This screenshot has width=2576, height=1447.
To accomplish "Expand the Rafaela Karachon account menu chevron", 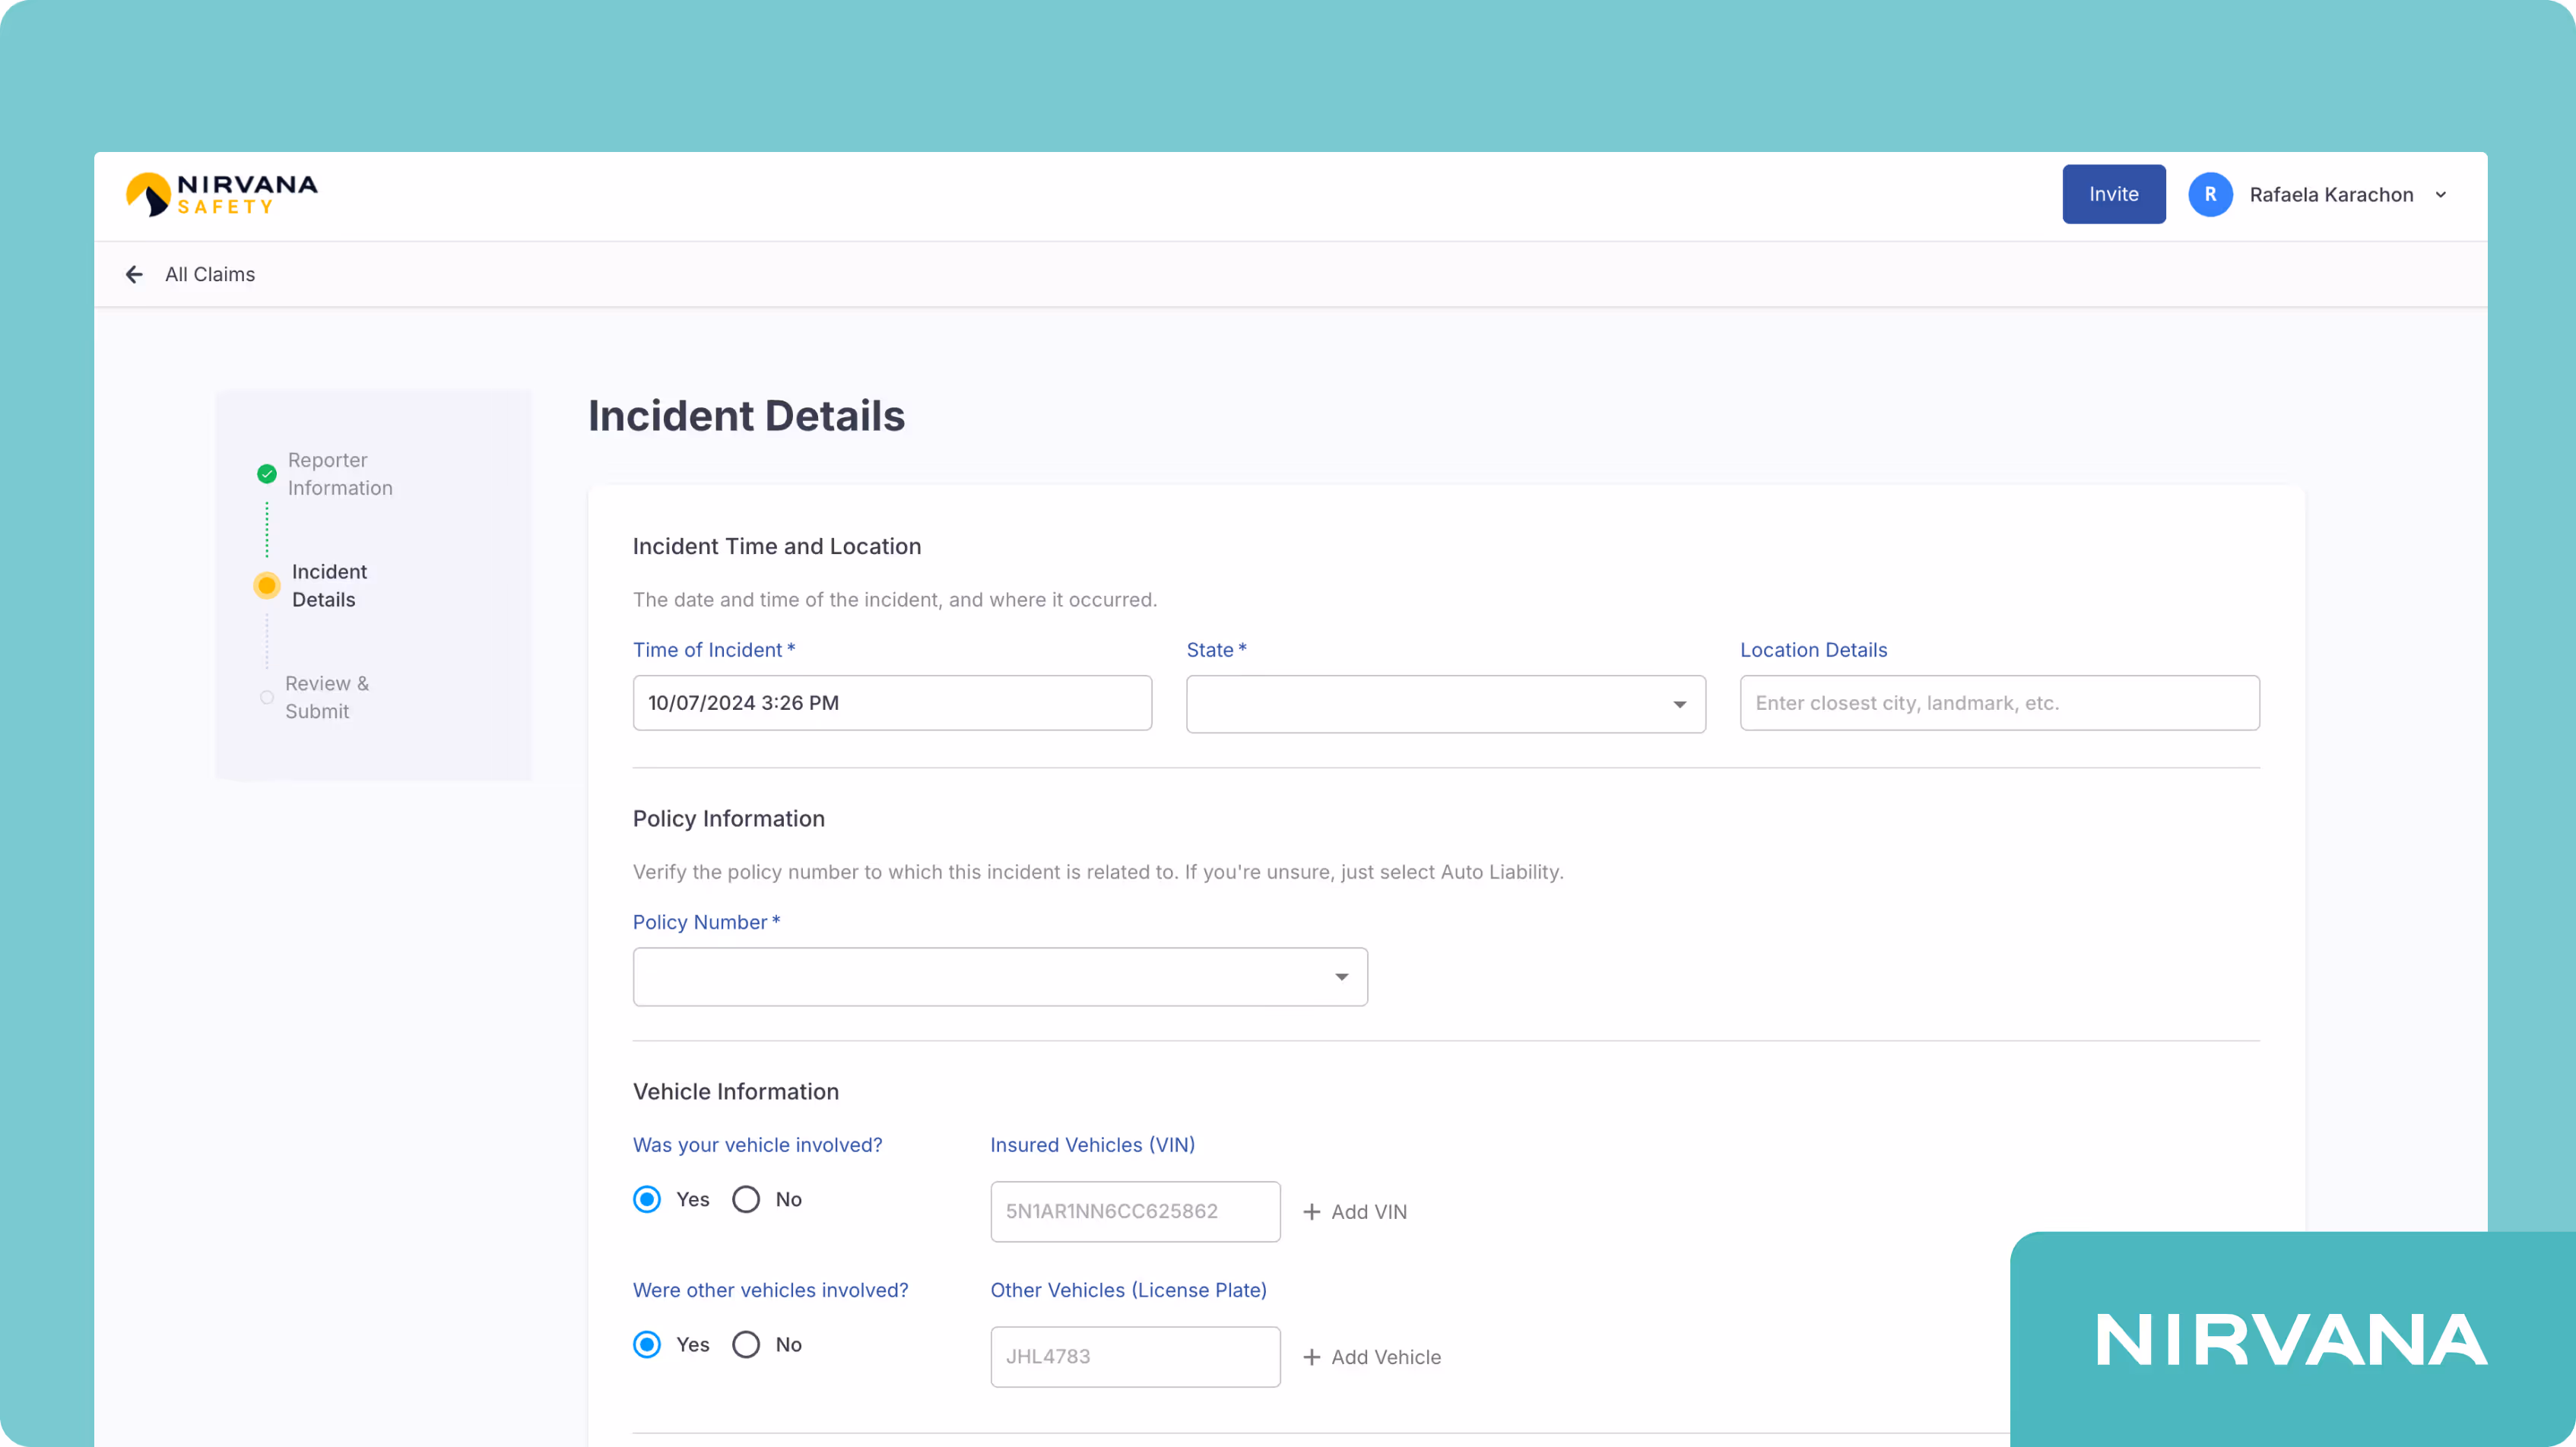I will pos(2441,195).
